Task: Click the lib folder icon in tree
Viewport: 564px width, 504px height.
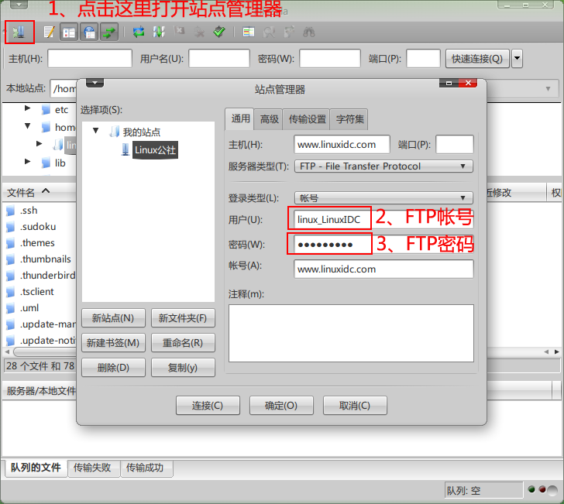Action: 46,163
